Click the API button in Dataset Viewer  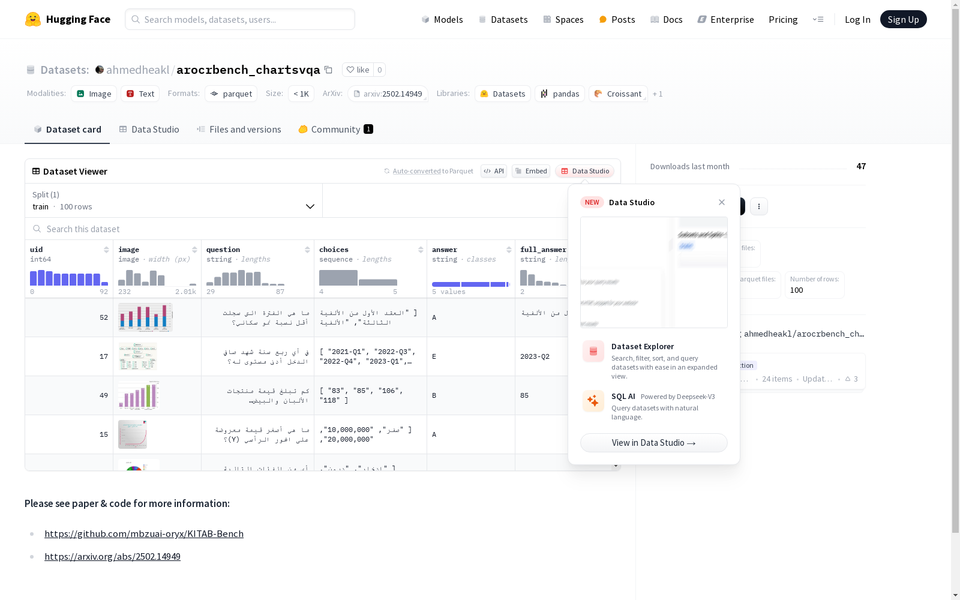494,171
